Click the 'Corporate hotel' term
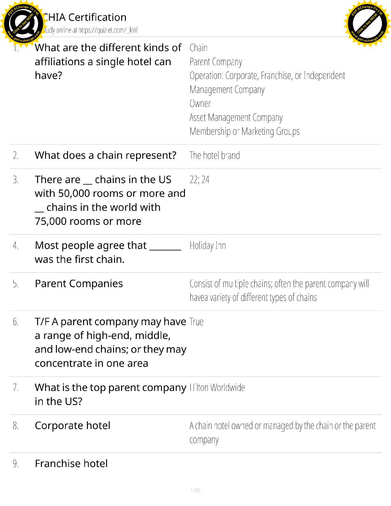This screenshot has width=391, height=506. [73, 425]
